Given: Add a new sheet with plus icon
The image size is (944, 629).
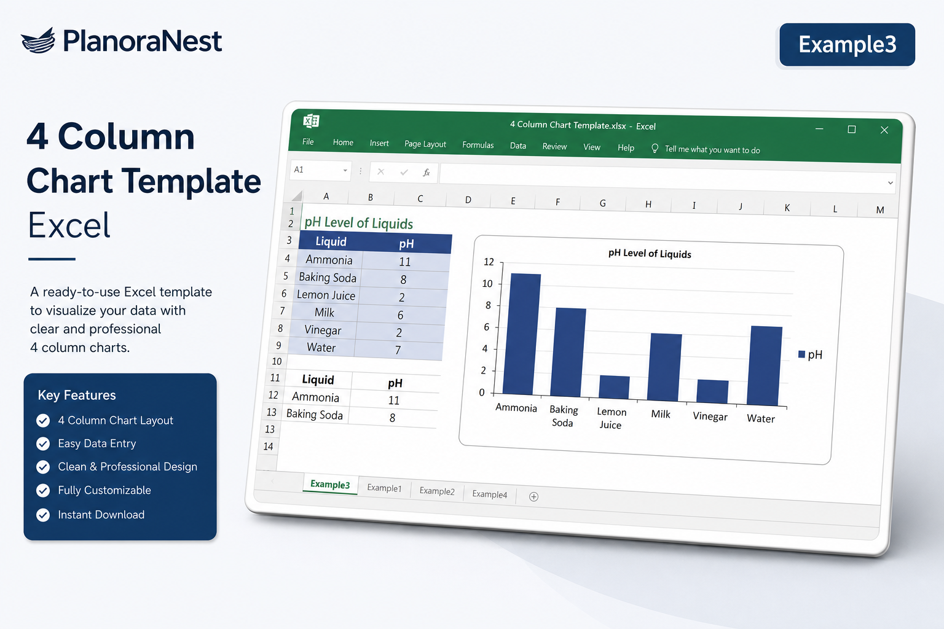Looking at the screenshot, I should [533, 496].
